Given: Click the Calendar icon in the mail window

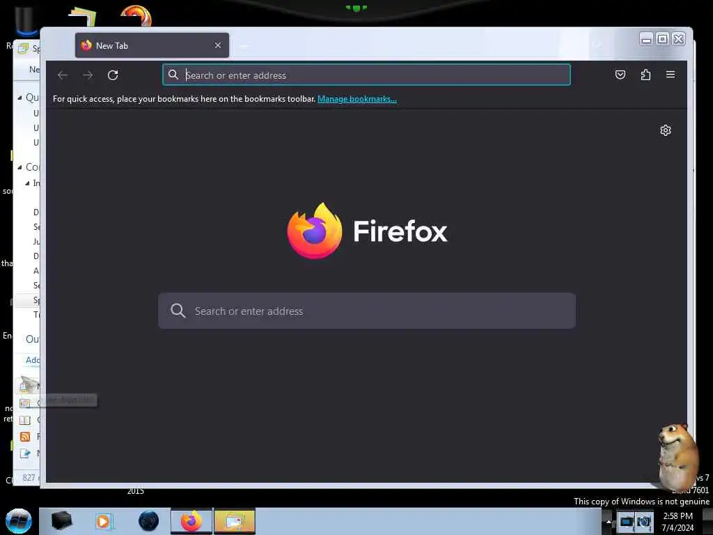Looking at the screenshot, I should click(x=25, y=403).
